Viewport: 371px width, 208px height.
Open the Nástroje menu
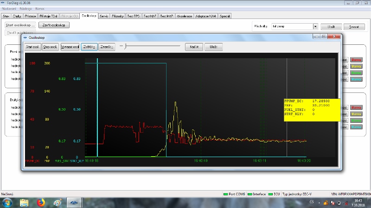tap(25, 9)
